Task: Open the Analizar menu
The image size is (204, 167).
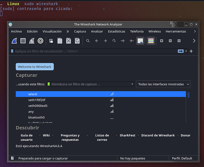Action: coord(97,31)
